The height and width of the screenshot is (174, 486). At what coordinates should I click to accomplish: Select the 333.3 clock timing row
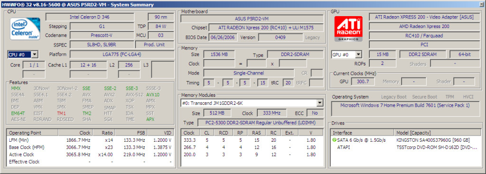coord(252,140)
